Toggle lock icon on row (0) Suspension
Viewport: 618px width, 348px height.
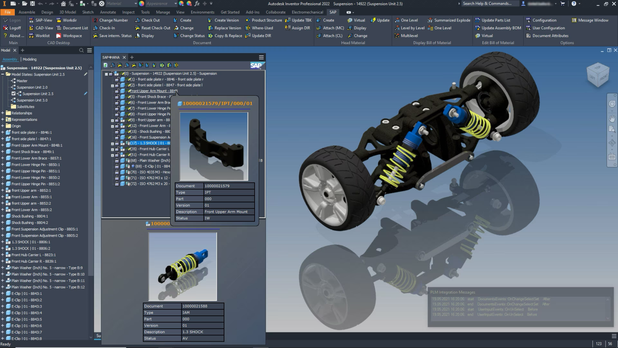pos(111,73)
